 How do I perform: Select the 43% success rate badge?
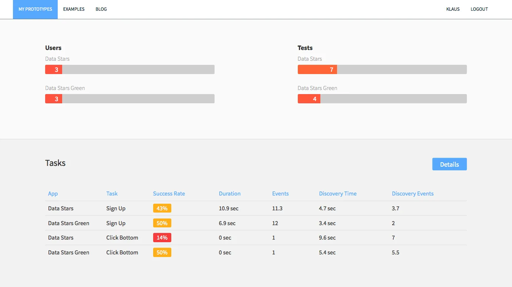[162, 208]
